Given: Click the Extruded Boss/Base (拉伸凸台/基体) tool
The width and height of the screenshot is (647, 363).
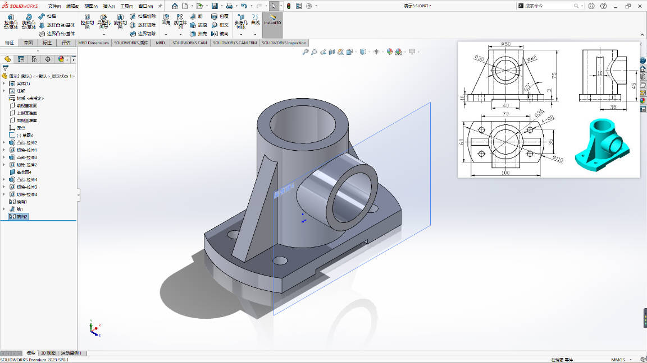Looking at the screenshot, I should click(11, 21).
